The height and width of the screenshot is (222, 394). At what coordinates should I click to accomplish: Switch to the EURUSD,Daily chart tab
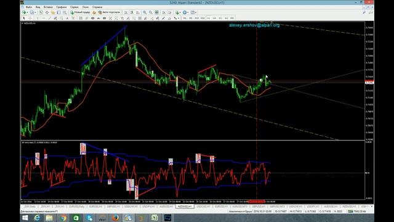coord(76,207)
